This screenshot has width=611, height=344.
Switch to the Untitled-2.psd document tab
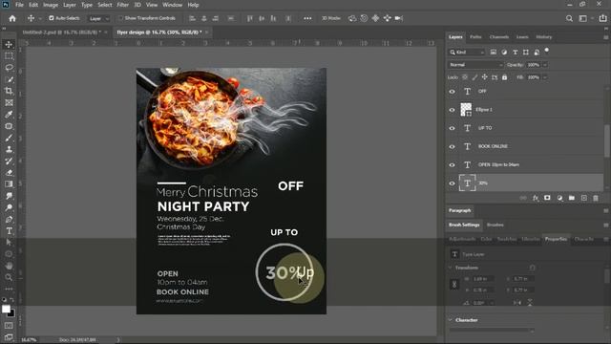[x=61, y=32]
